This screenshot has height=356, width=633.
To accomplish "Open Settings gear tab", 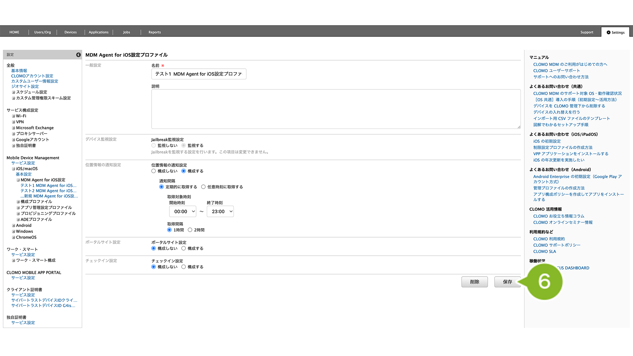I will point(615,32).
